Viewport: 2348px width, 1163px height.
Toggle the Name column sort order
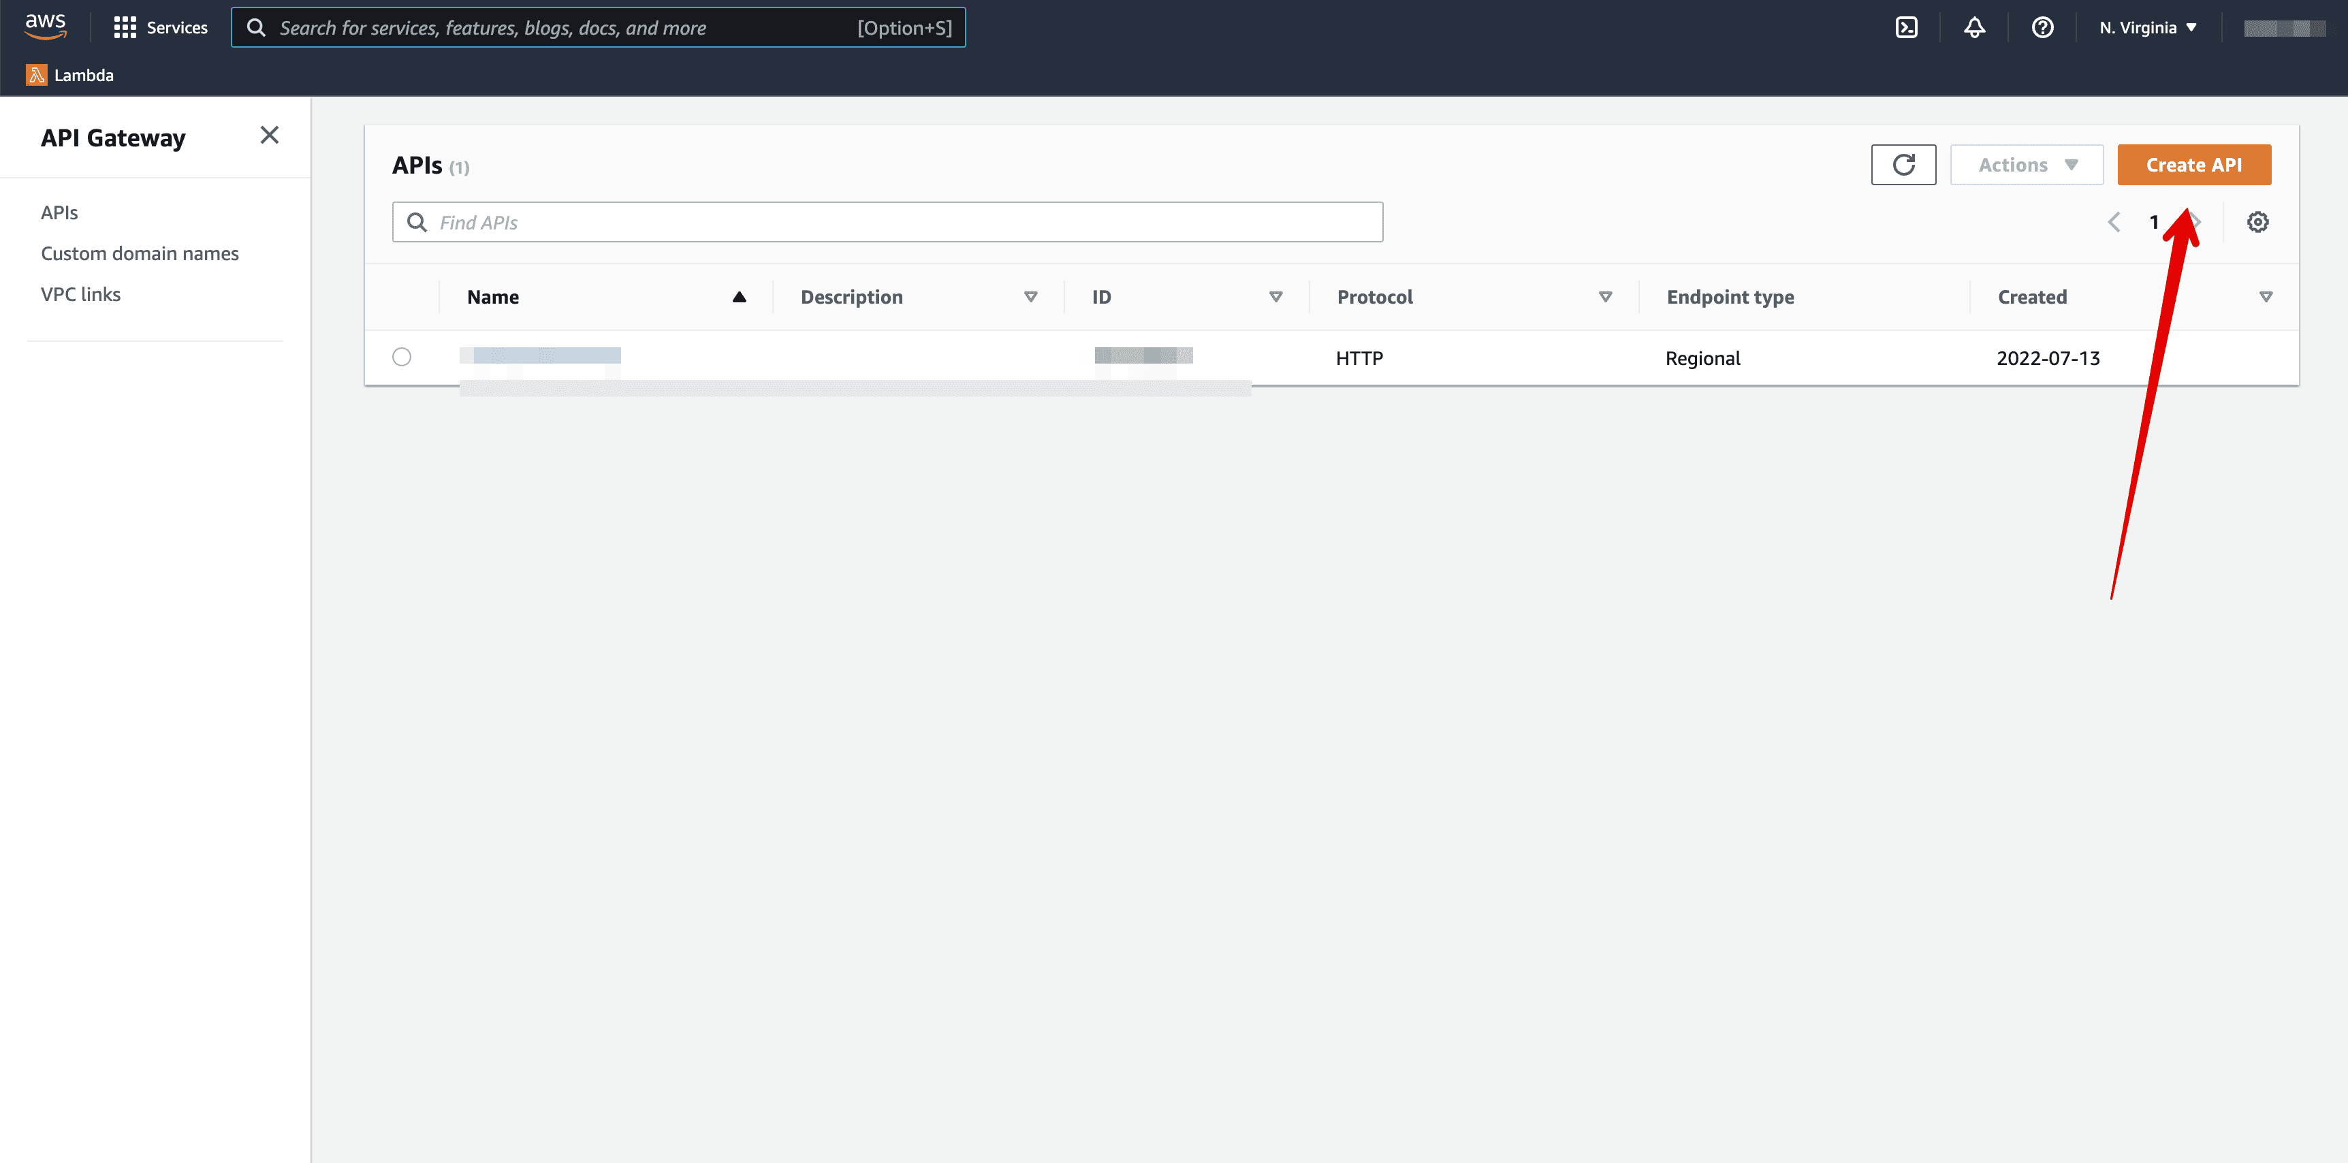740,297
